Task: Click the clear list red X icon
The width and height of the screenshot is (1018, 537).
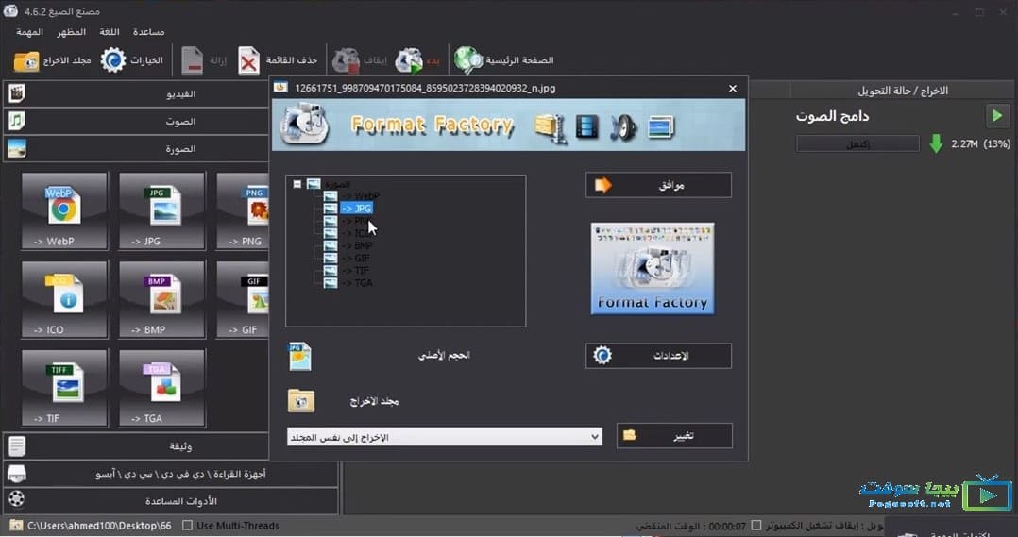Action: tap(248, 61)
